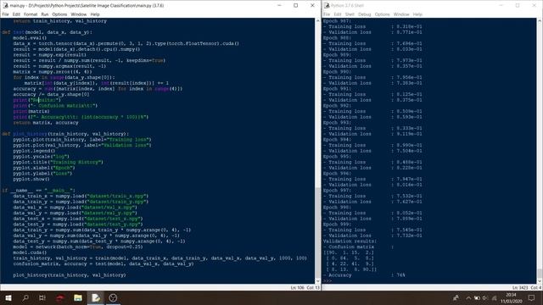Click 'Confusion matrix' line in Shell output
Screen dimensions: 543x305
[358, 247]
